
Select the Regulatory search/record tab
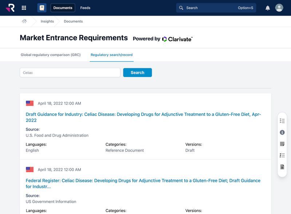point(111,55)
